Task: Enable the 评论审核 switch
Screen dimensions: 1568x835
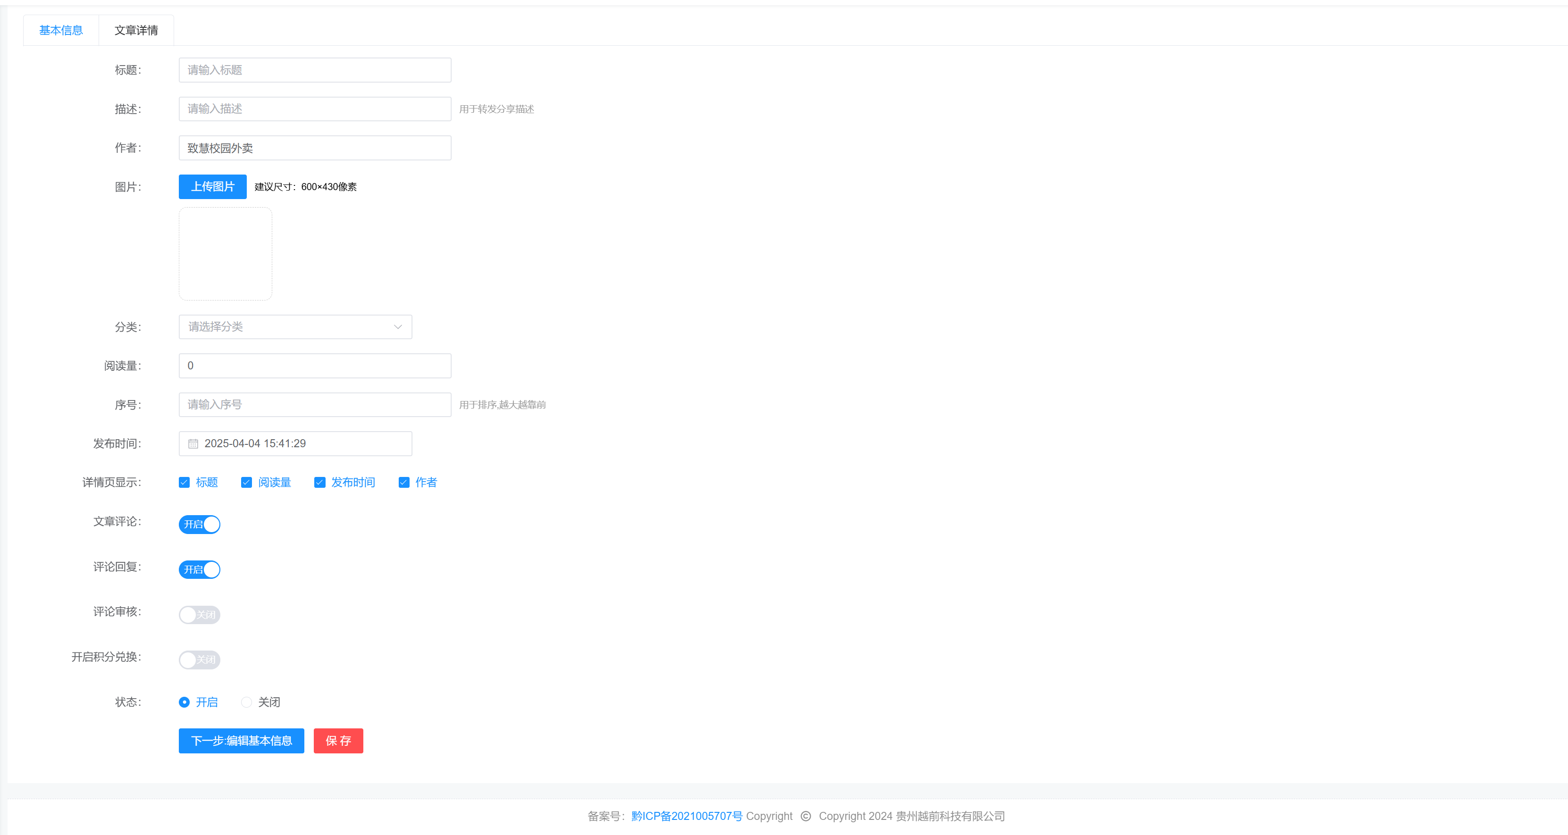Action: pyautogui.click(x=200, y=615)
